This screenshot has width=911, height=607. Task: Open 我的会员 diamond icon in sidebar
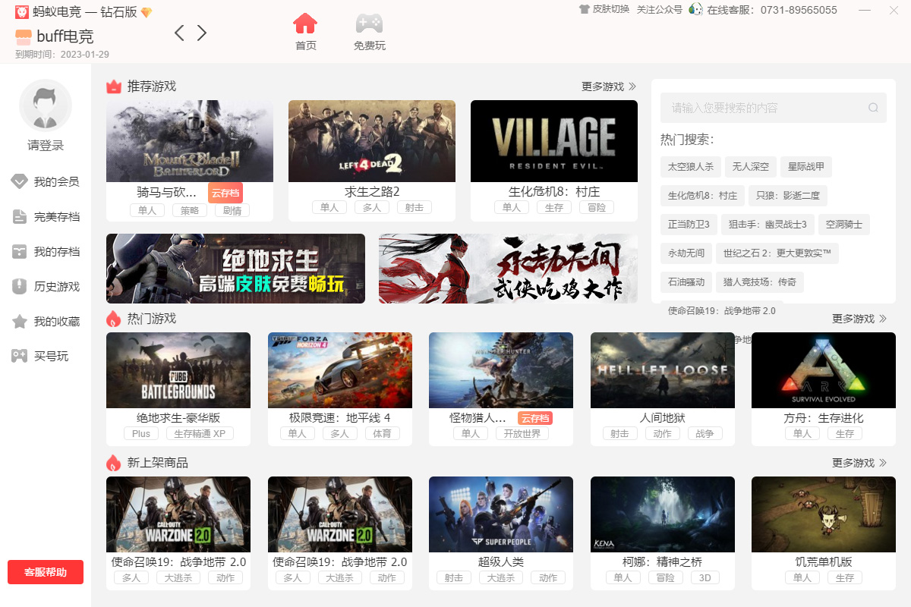(20, 181)
